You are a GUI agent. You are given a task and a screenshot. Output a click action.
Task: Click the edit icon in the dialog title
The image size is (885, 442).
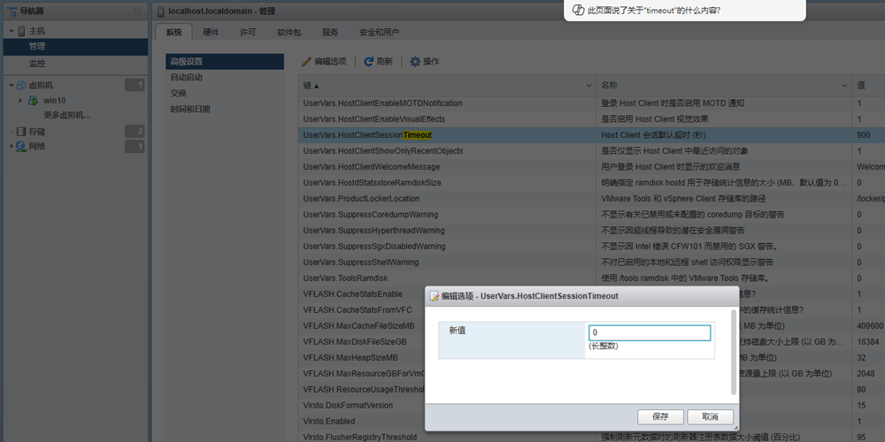point(435,296)
